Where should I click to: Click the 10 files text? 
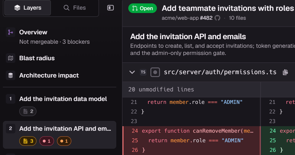point(237,18)
